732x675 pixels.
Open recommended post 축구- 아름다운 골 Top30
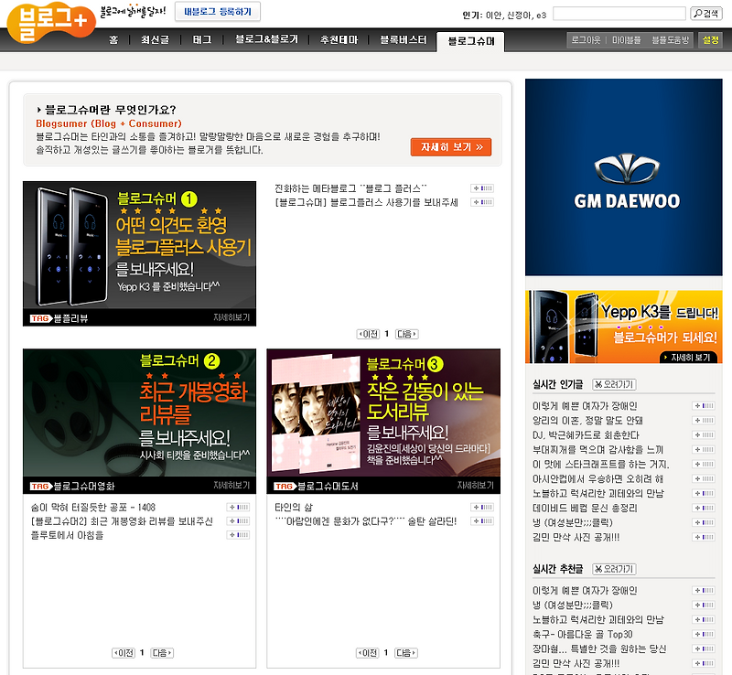coord(583,635)
